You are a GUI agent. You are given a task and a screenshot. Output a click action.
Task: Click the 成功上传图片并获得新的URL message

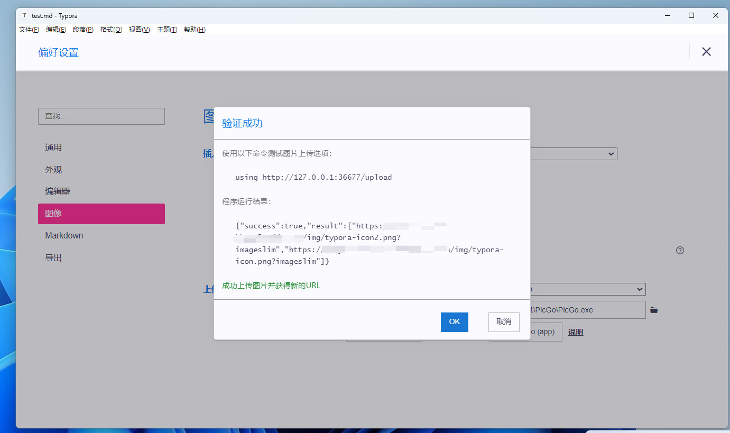pyautogui.click(x=271, y=285)
